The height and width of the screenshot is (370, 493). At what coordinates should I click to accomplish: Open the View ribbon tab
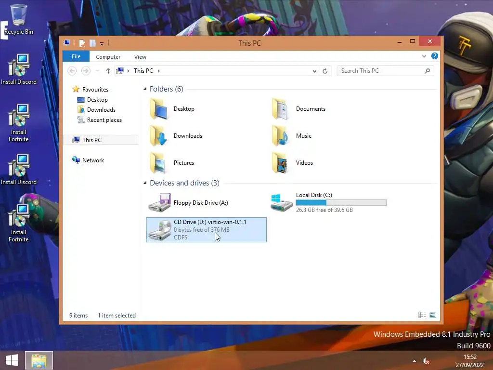coord(140,57)
